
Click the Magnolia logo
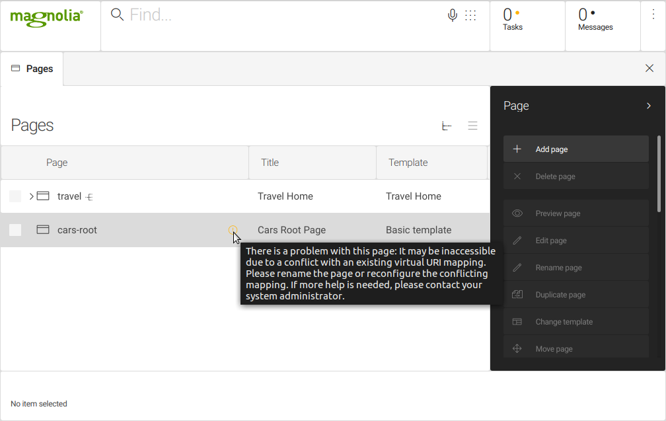point(47,18)
